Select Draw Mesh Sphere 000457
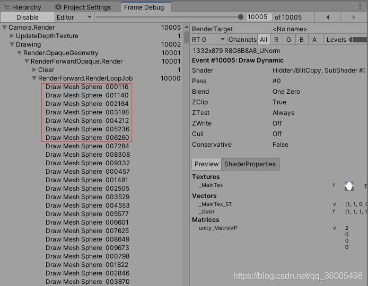Viewport: 368px width, 286px height. (87, 172)
